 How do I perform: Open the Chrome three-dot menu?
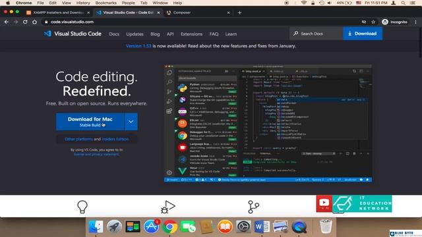415,22
